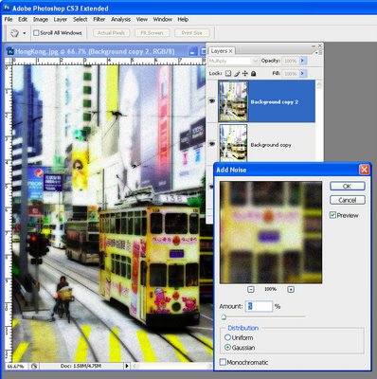Open the Filter menu
Screen dimensions: 377x379
click(x=99, y=19)
